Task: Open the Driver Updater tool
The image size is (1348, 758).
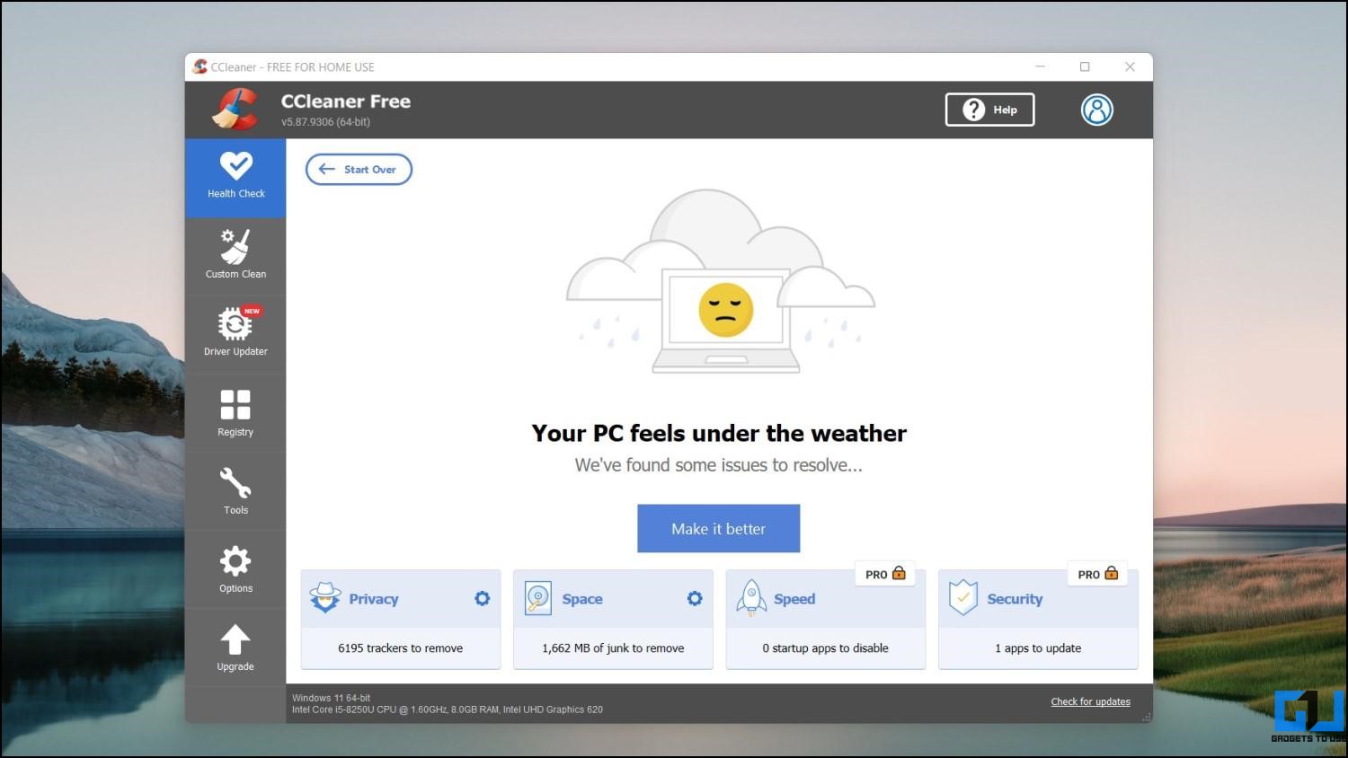Action: pyautogui.click(x=235, y=332)
